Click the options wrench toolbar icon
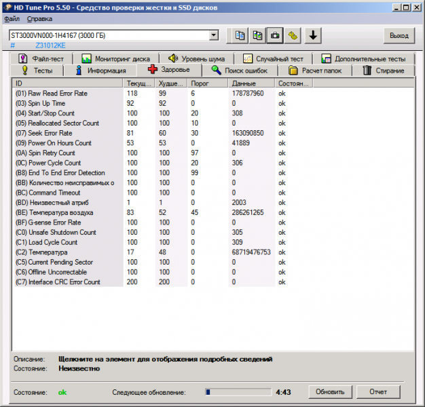425x407 pixels. coord(293,35)
